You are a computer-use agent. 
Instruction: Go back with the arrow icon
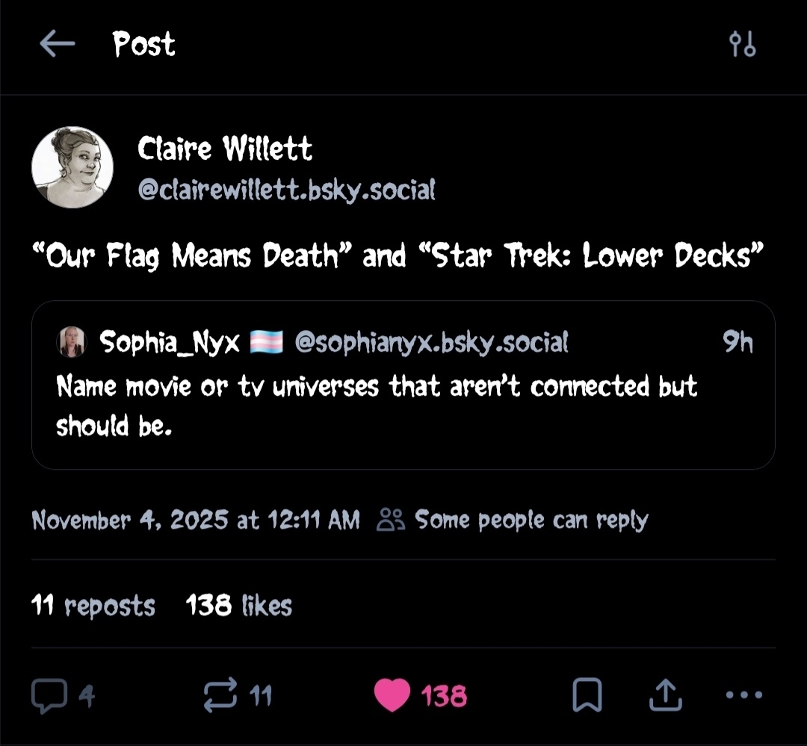tap(58, 45)
